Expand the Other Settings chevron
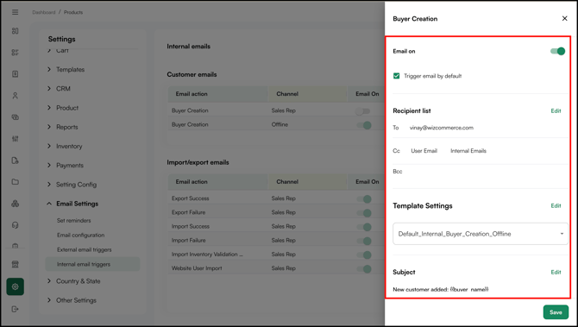The height and width of the screenshot is (327, 578). pos(49,299)
